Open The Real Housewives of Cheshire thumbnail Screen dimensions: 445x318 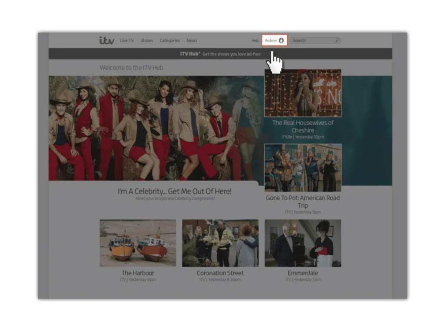coord(303,93)
